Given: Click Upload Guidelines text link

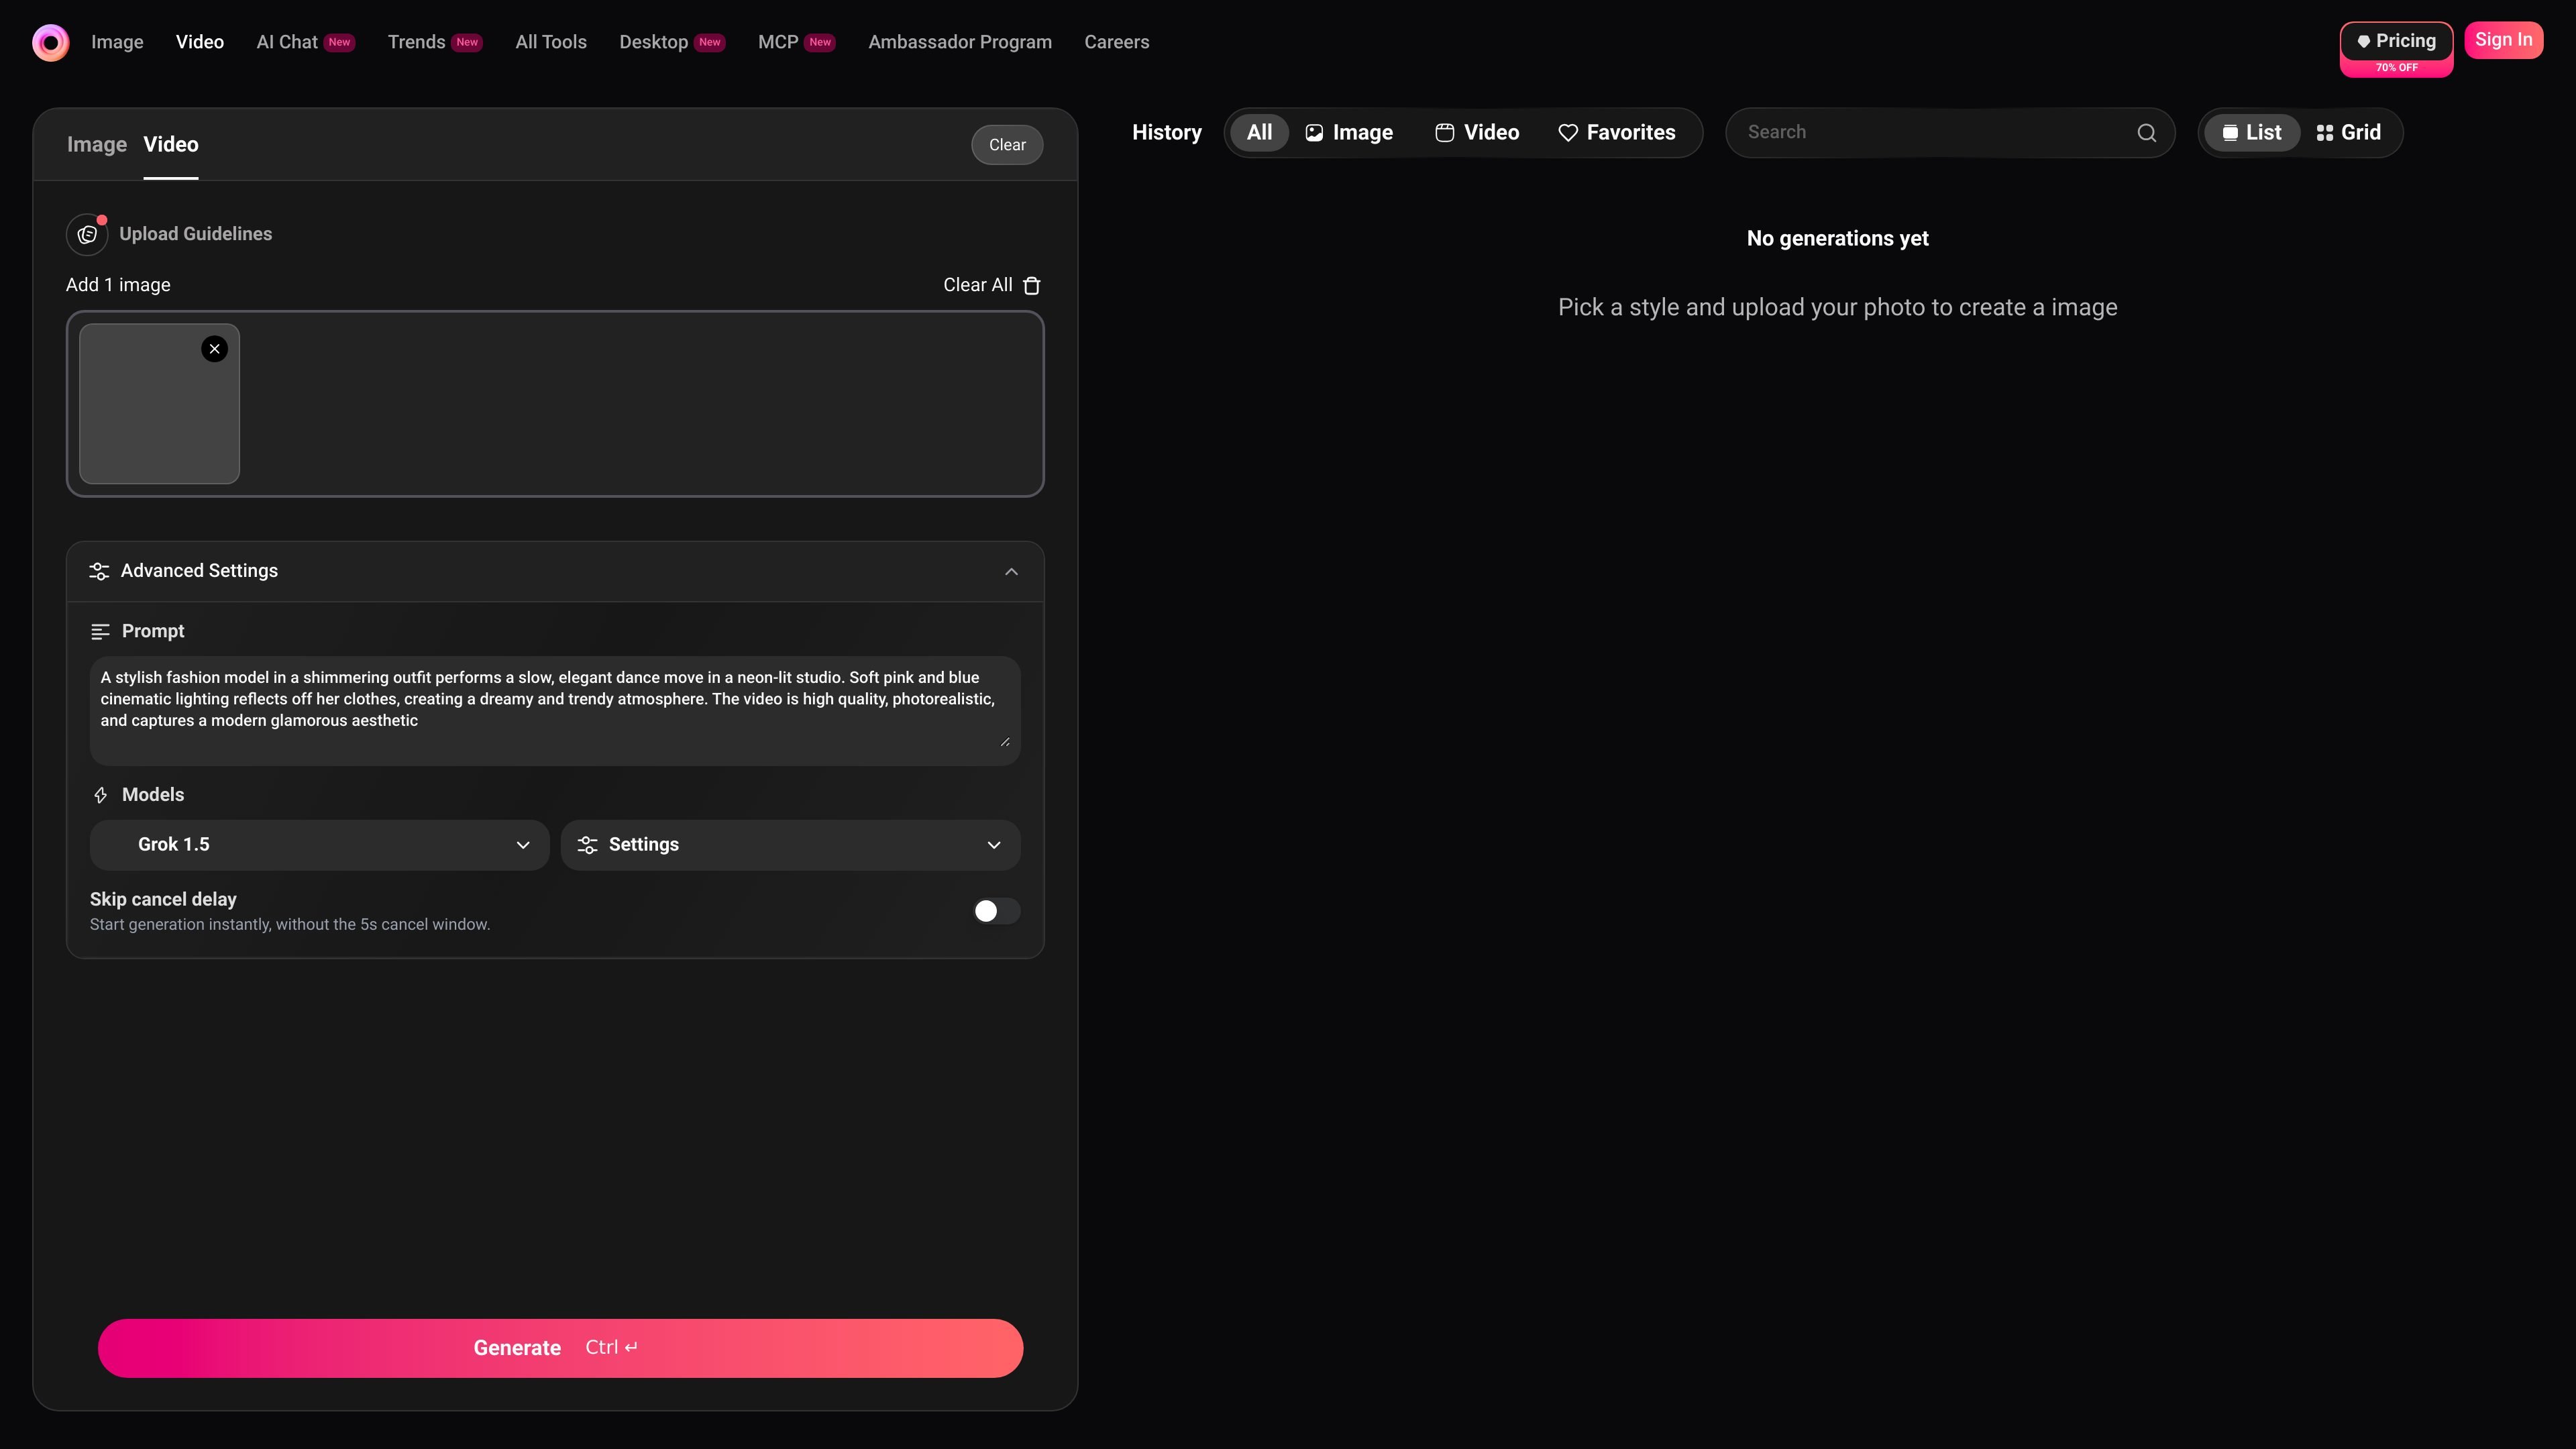Looking at the screenshot, I should click(x=195, y=234).
